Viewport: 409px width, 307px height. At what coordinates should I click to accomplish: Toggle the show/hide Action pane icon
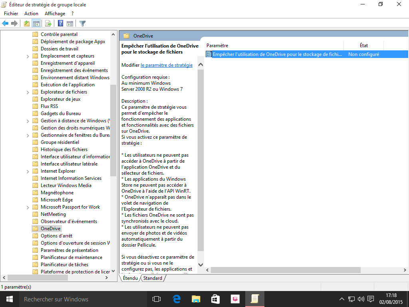pyautogui.click(x=70, y=24)
